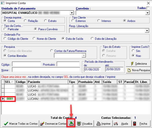
Task: Click the Prontuário input field
Action: tap(68, 64)
